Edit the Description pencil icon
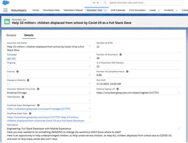 click(x=179, y=128)
